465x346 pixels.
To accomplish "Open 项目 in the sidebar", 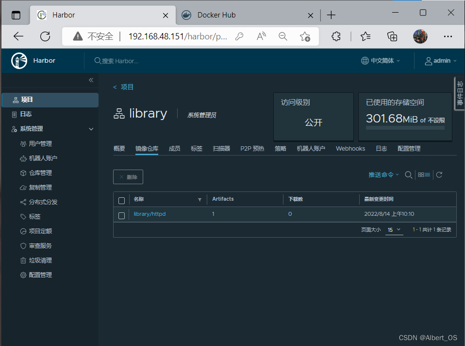I will (x=50, y=100).
